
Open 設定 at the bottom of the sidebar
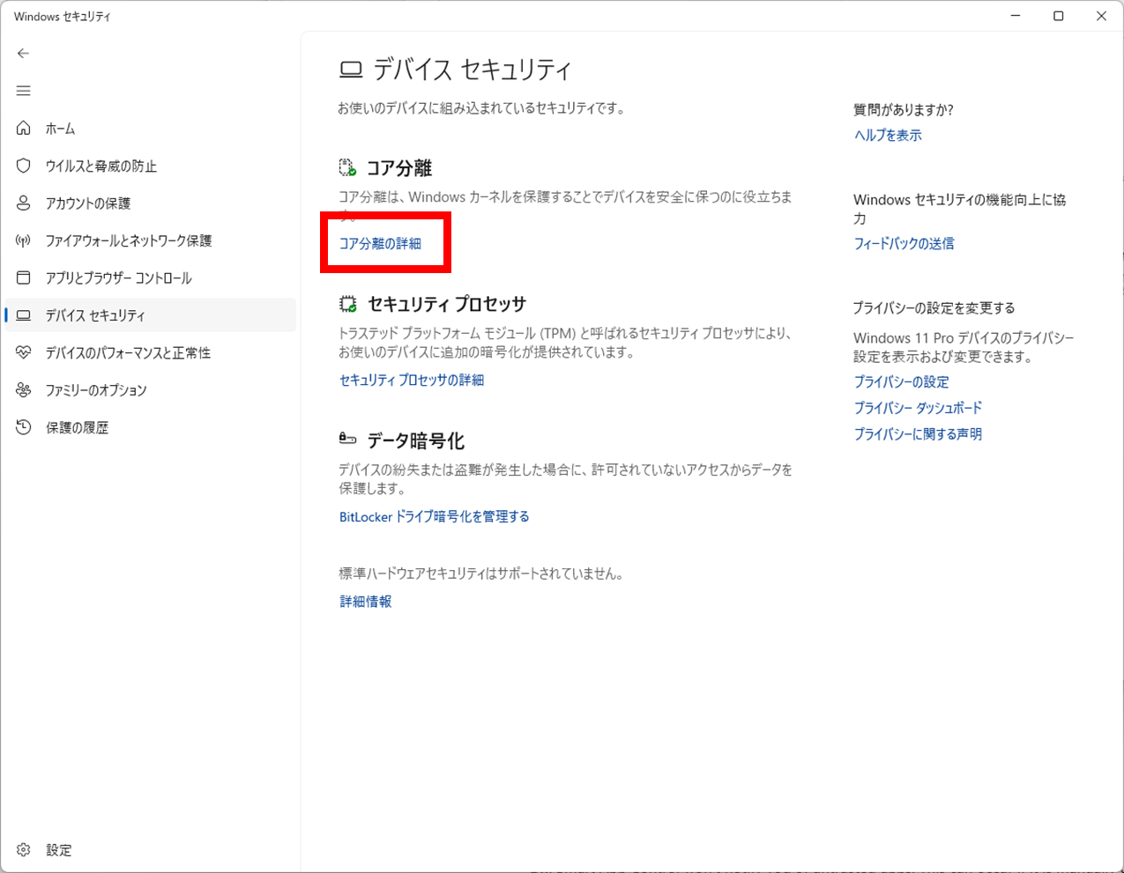click(x=150, y=850)
